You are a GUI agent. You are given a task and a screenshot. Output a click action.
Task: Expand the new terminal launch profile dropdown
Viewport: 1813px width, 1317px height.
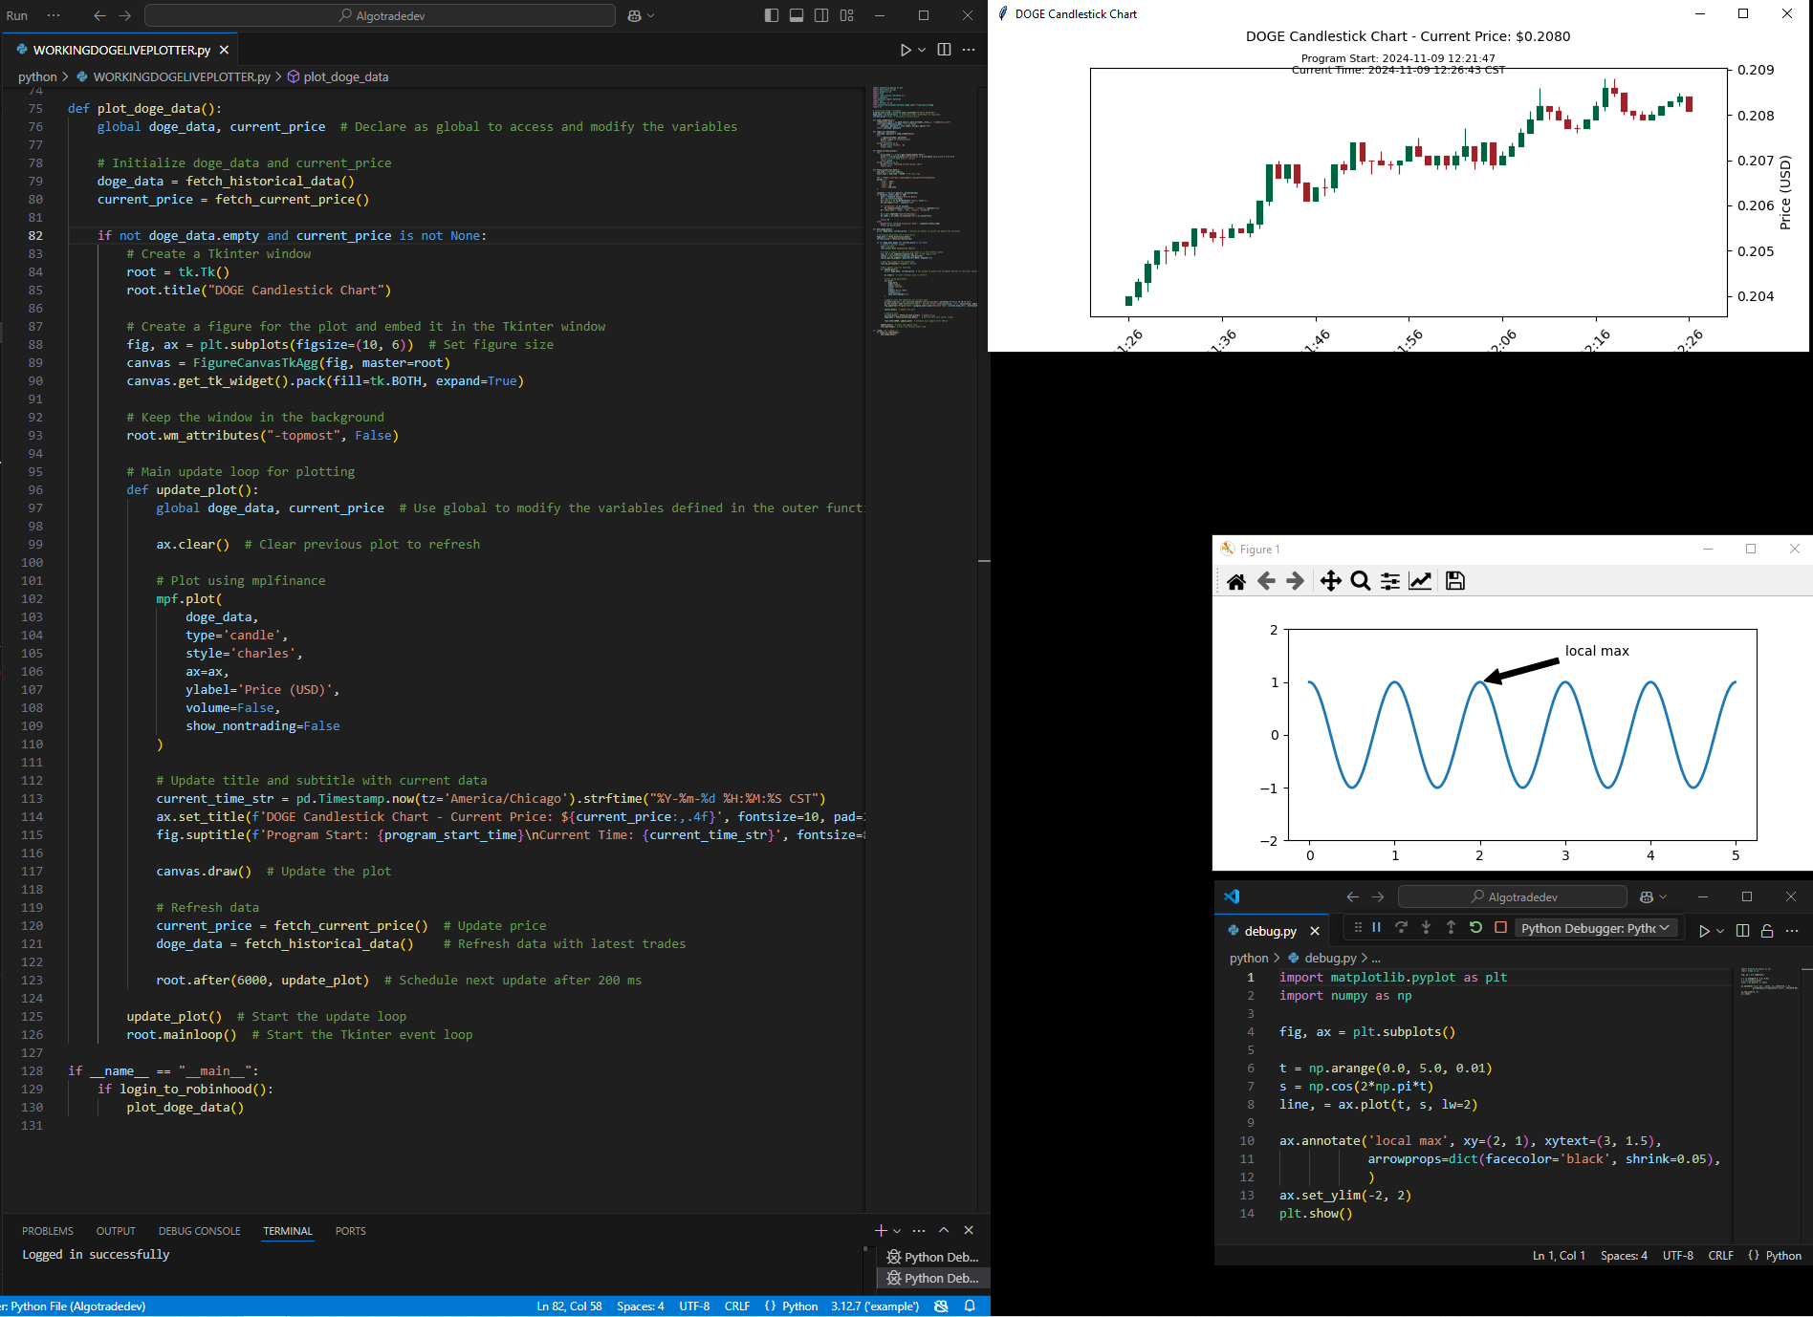897,1231
